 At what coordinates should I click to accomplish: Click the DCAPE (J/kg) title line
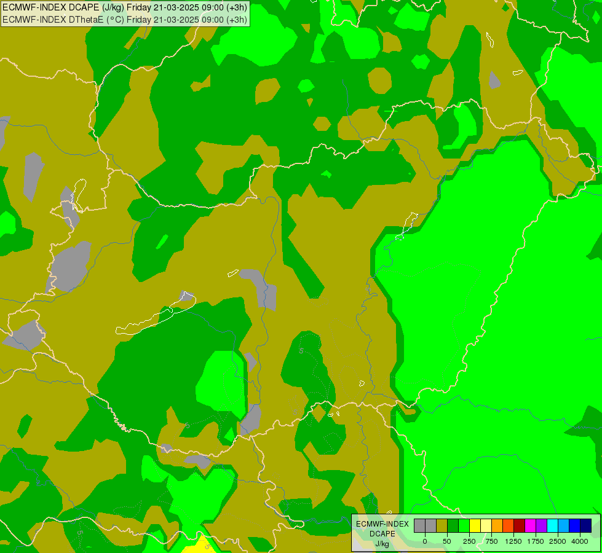(125, 7)
